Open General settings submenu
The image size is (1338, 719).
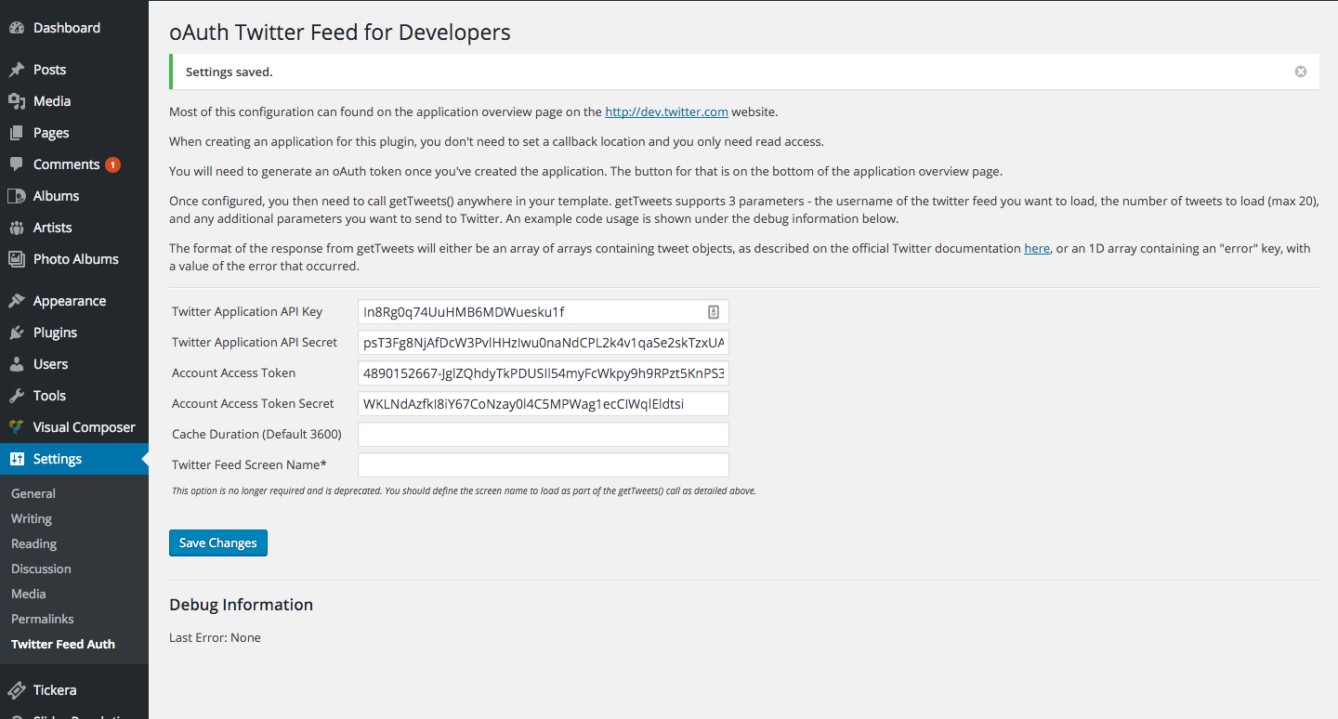pyautogui.click(x=33, y=493)
